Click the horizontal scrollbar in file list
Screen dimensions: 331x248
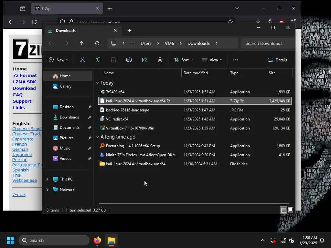tap(194, 204)
